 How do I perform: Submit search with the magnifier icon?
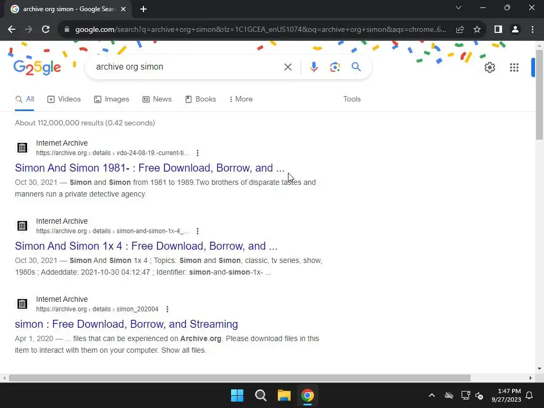click(356, 67)
